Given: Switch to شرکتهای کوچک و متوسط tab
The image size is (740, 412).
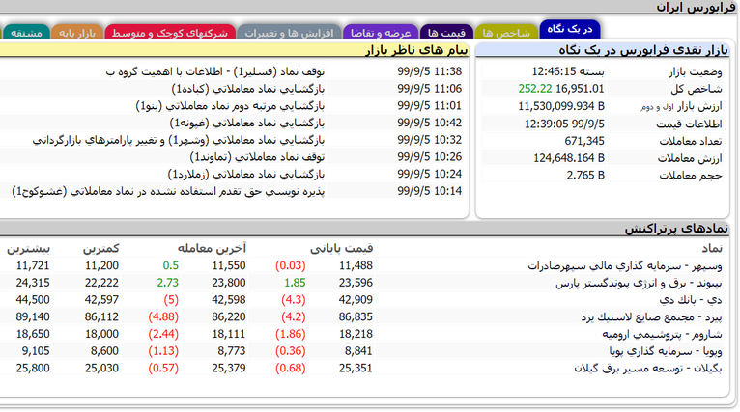Looking at the screenshot, I should click(x=170, y=32).
